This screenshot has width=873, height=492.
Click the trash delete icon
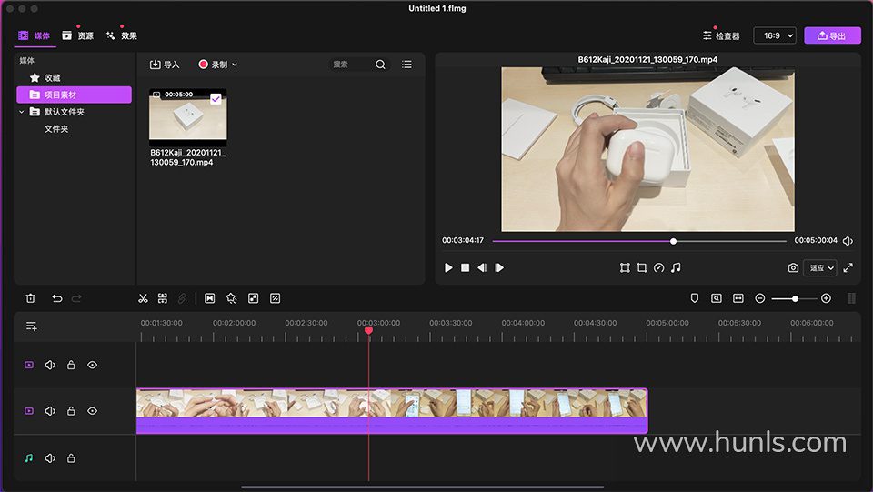coord(31,298)
